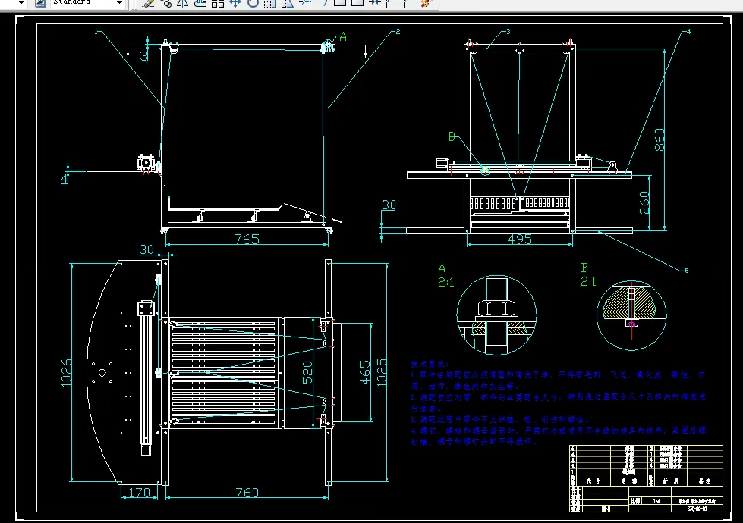Select the Fillet tool
Screen dimensions: 743x523
[x=405, y=3]
